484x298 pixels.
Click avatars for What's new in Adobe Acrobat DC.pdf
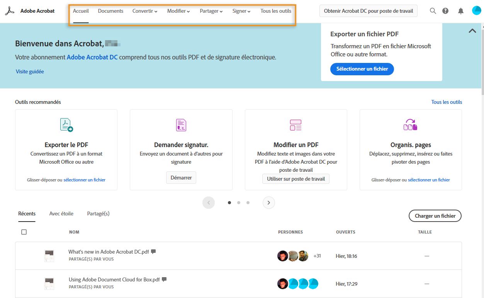click(x=293, y=256)
